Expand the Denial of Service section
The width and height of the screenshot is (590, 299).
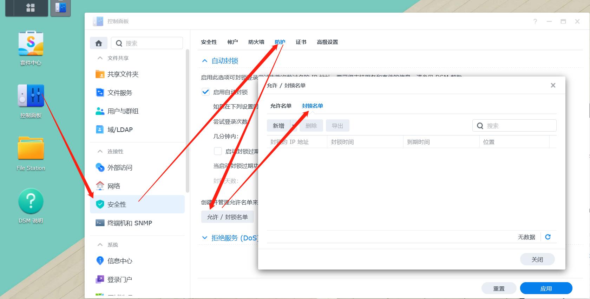click(205, 238)
